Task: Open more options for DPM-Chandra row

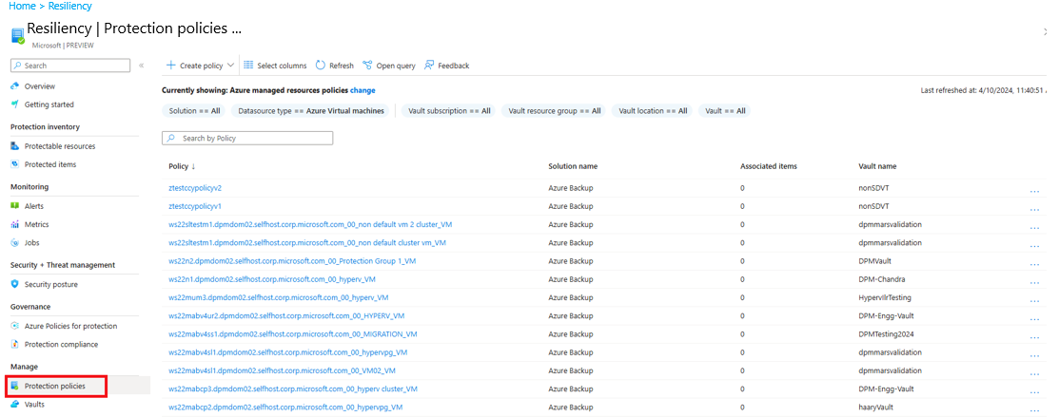Action: point(1034,282)
